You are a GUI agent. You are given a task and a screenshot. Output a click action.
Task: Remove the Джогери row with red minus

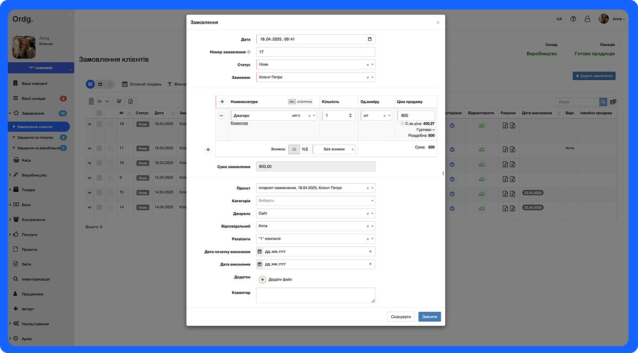point(222,116)
